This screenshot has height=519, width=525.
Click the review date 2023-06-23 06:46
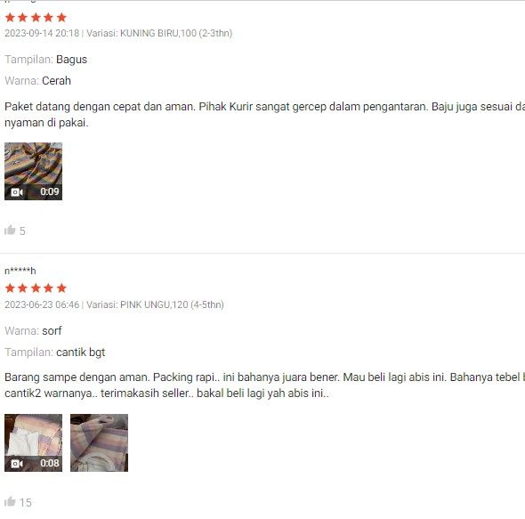click(42, 304)
